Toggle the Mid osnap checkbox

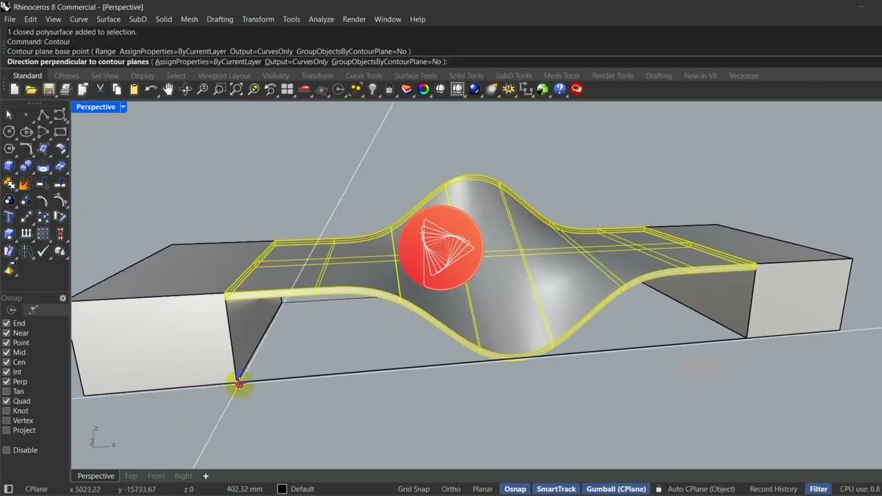pos(7,352)
